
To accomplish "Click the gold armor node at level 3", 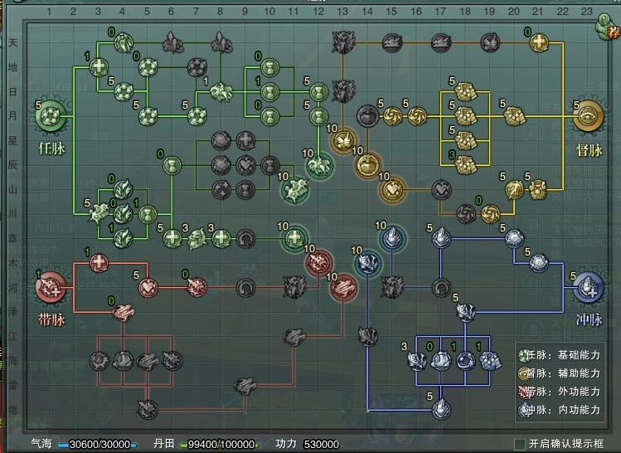I will pos(464,163).
